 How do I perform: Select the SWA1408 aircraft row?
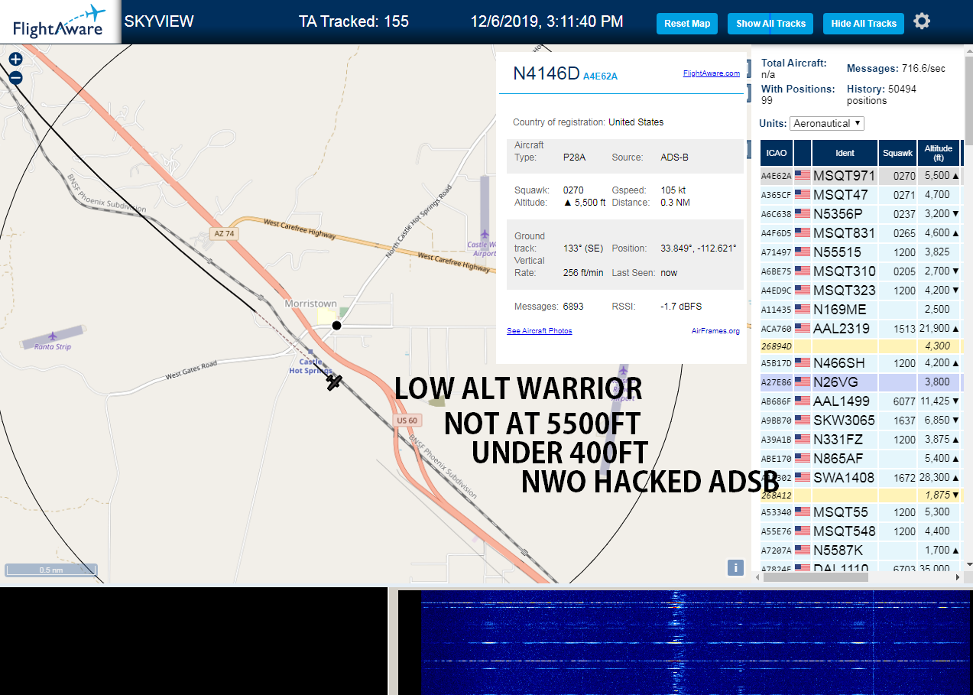pos(861,478)
